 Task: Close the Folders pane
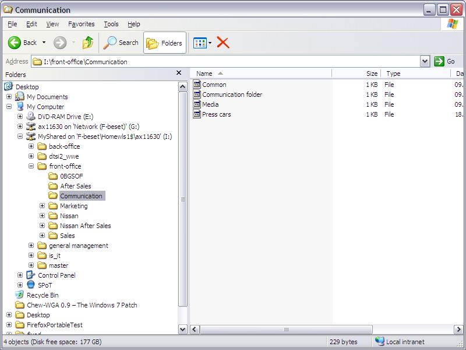[179, 73]
